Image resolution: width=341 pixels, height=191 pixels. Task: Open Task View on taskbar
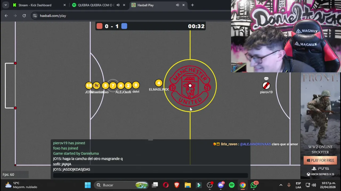(x=155, y=185)
